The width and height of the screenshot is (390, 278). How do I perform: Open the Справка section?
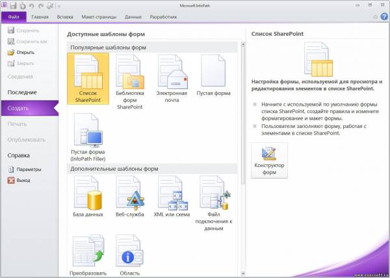coord(19,155)
